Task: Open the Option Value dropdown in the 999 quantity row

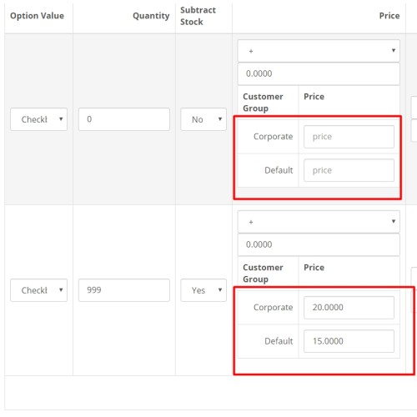Action: [x=38, y=290]
